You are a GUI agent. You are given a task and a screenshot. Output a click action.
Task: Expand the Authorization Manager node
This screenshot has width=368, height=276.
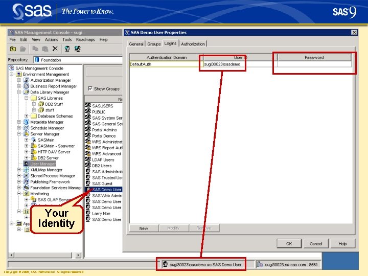pos(19,80)
